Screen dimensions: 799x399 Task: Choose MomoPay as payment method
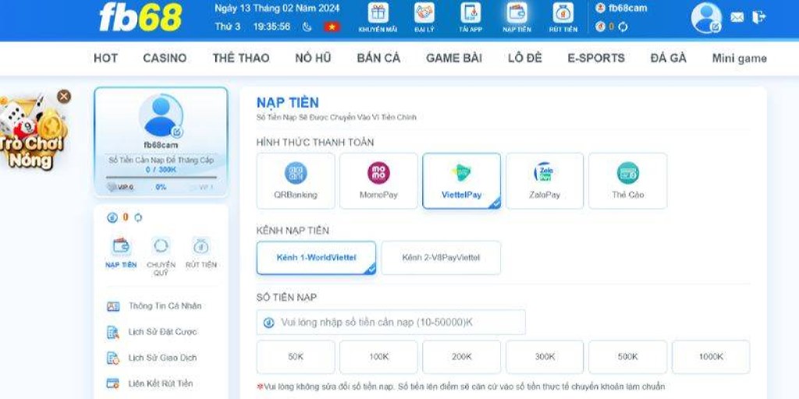[378, 181]
